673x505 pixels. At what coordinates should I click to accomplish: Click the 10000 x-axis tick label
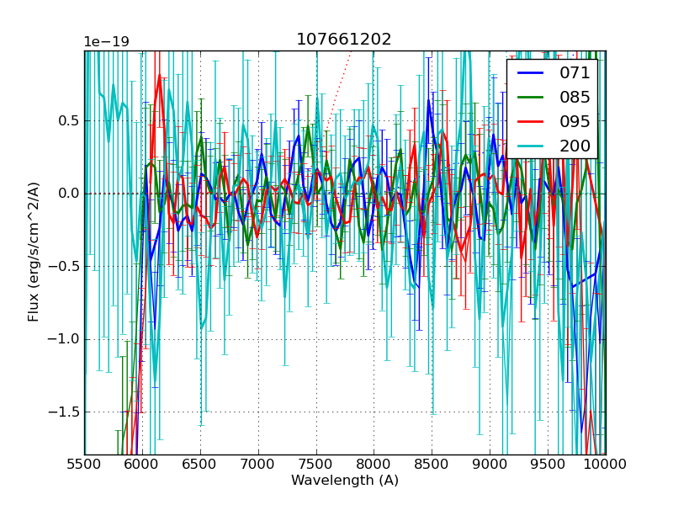click(x=606, y=464)
